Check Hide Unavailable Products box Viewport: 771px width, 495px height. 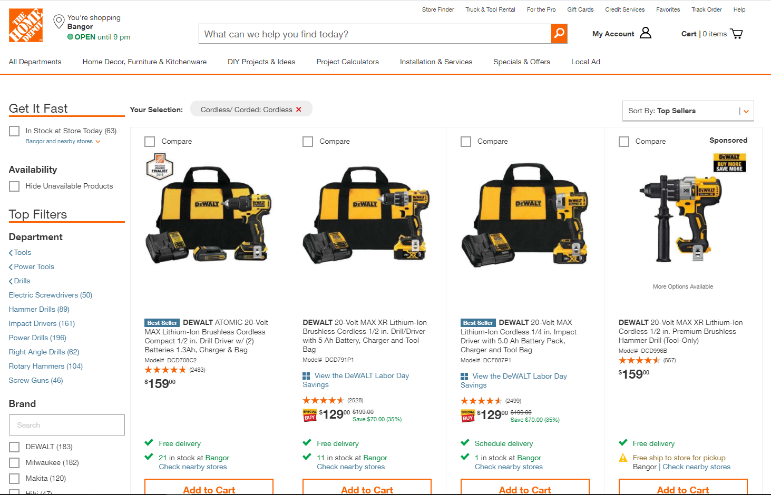click(14, 186)
